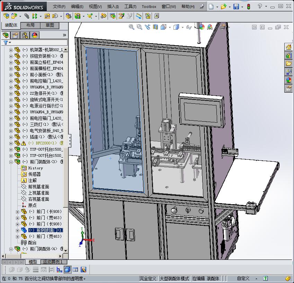
Task: Click the traffic light Rebuild icon
Action: [x=248, y=7]
